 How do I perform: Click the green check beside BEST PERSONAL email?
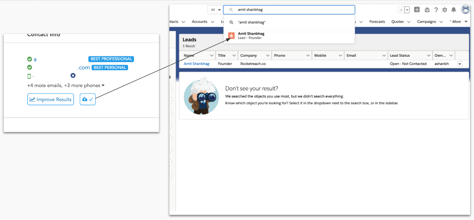[x=29, y=67]
